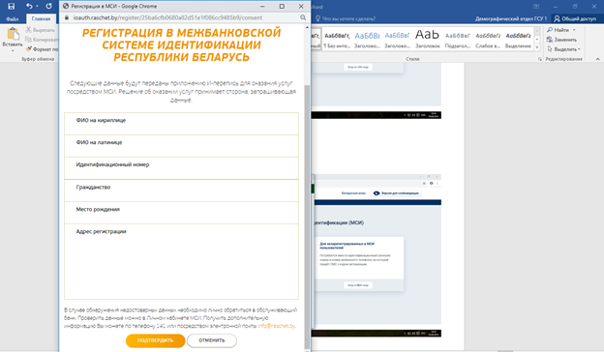Click the Идентификационный номер row
The image size is (604, 352).
coord(181,168)
